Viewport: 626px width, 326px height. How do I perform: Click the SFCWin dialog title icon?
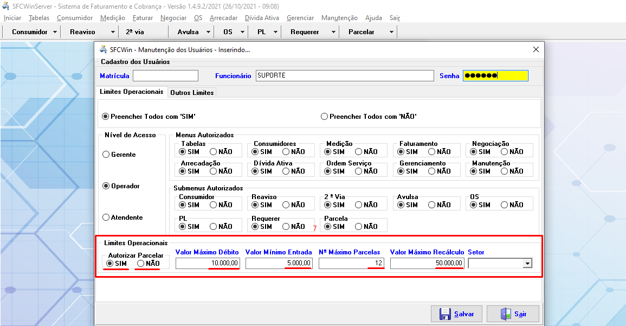(102, 49)
